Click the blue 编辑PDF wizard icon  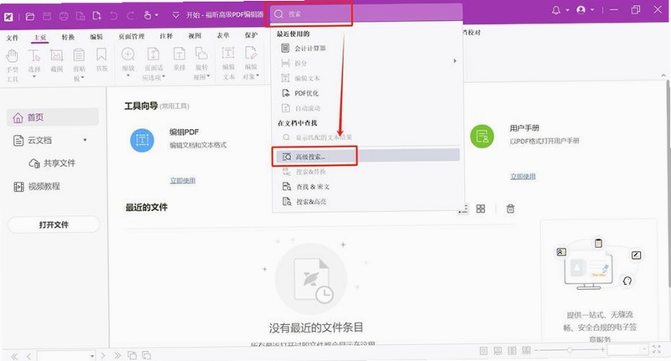(142, 140)
